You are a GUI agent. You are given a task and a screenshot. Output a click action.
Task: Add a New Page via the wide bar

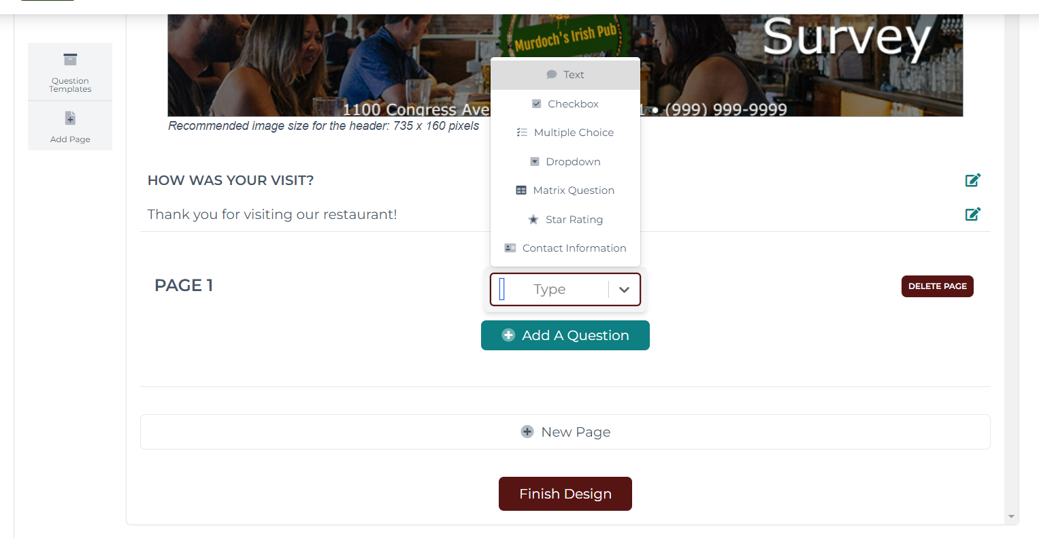[565, 432]
